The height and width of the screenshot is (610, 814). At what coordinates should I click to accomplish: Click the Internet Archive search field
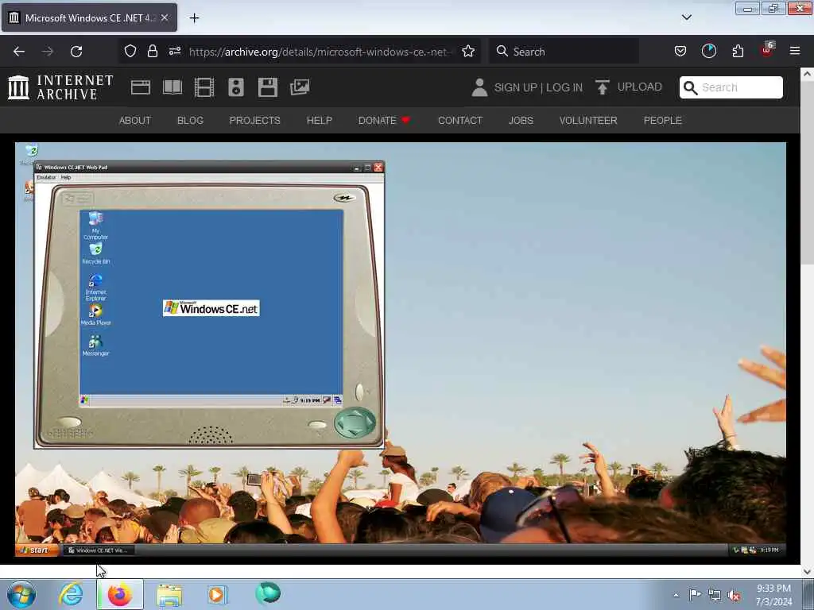pos(731,87)
